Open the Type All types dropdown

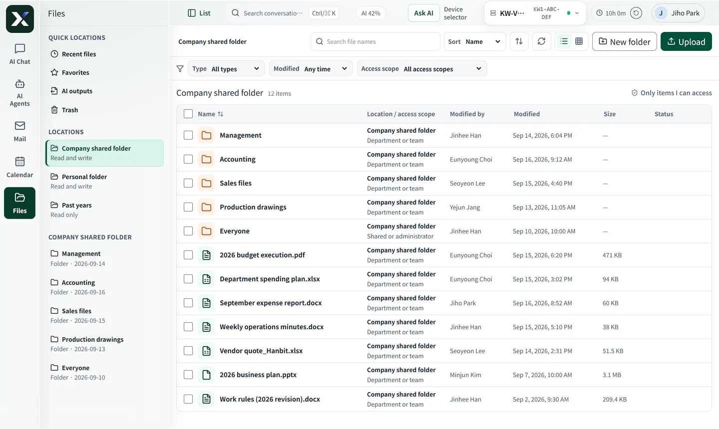[x=227, y=69]
